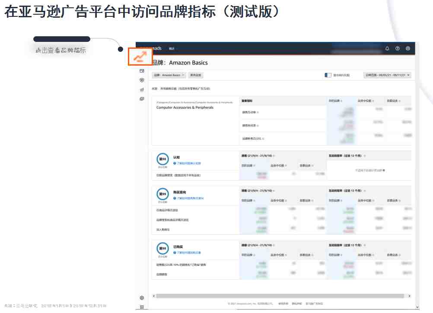Open the learn-more link under 购买意向

point(190,198)
